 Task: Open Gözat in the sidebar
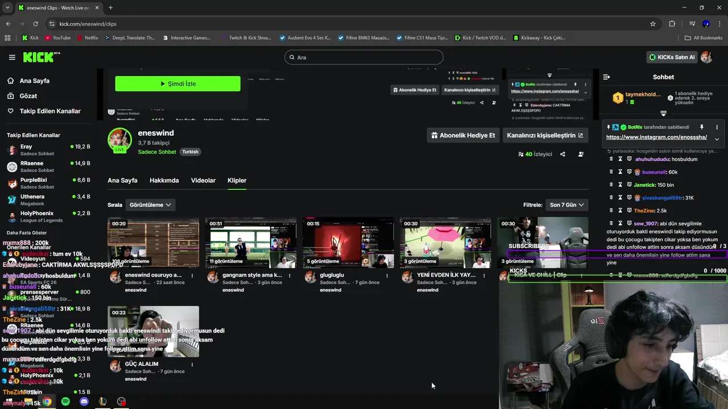[28, 96]
